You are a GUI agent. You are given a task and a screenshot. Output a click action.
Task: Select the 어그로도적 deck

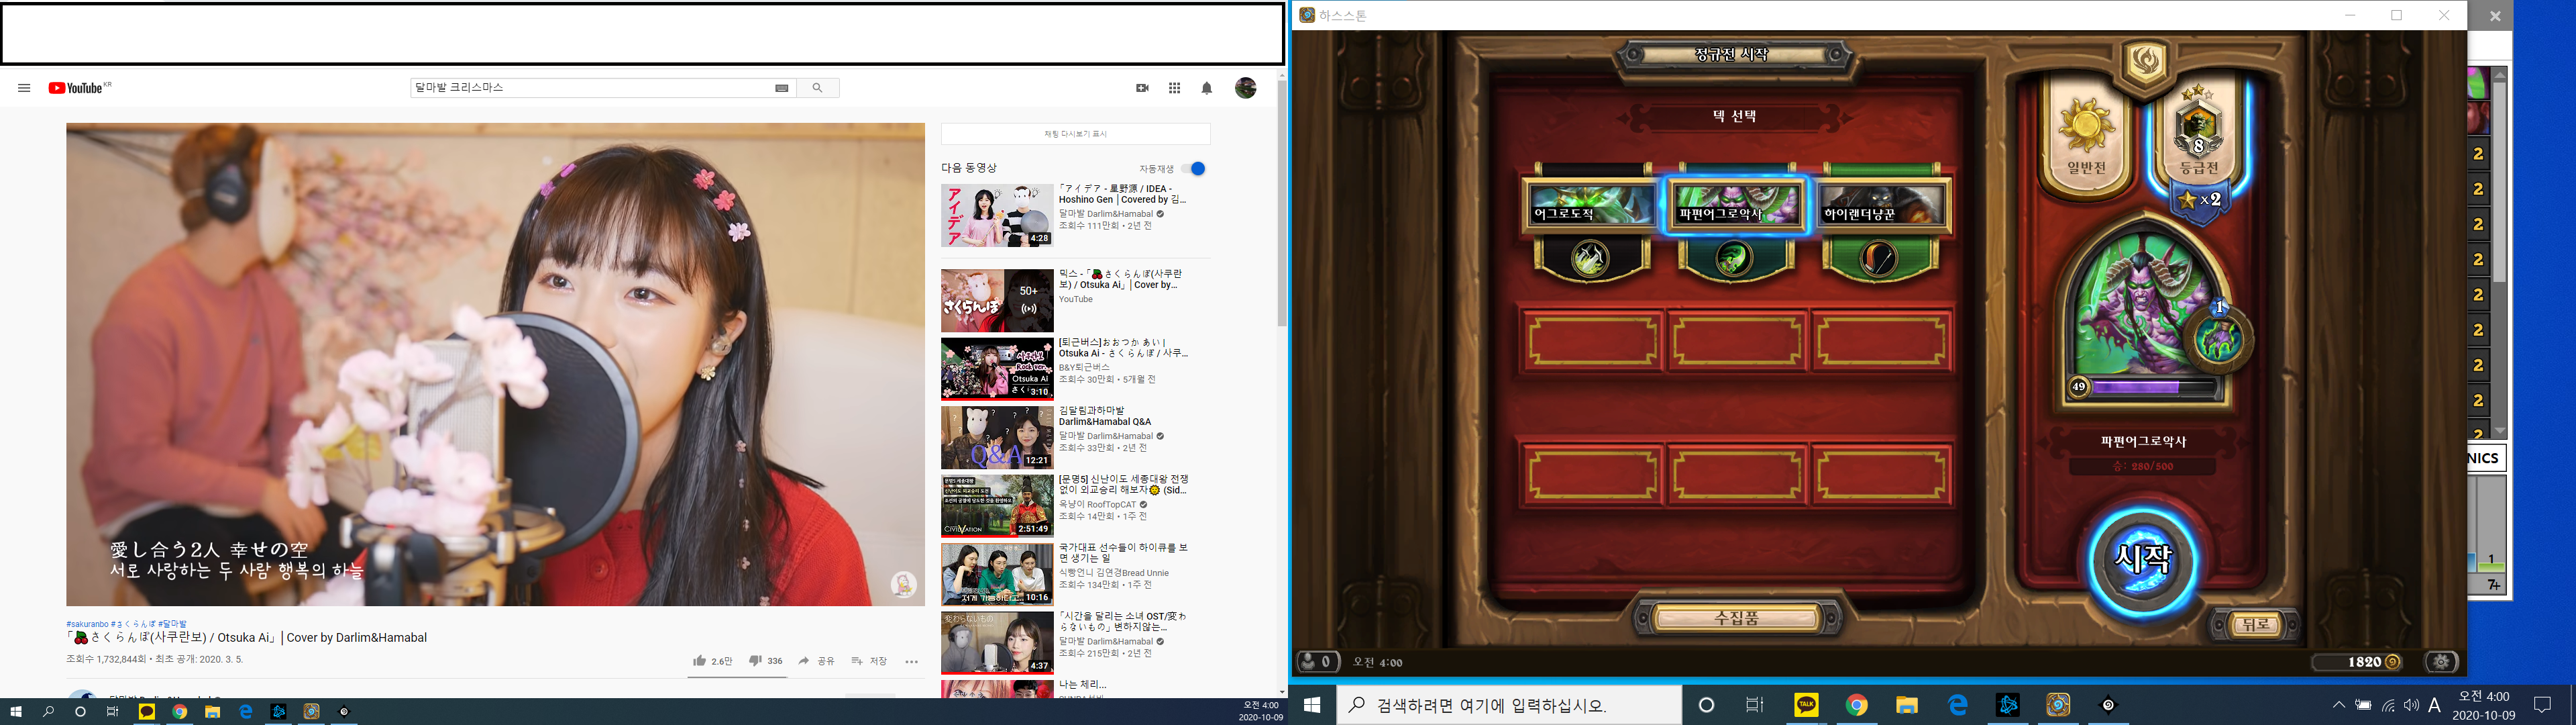[1589, 205]
